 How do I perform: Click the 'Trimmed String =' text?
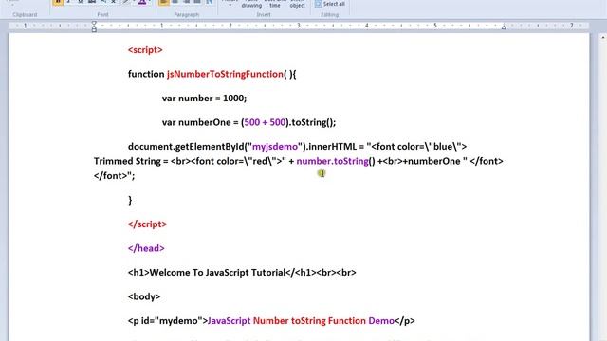131,161
